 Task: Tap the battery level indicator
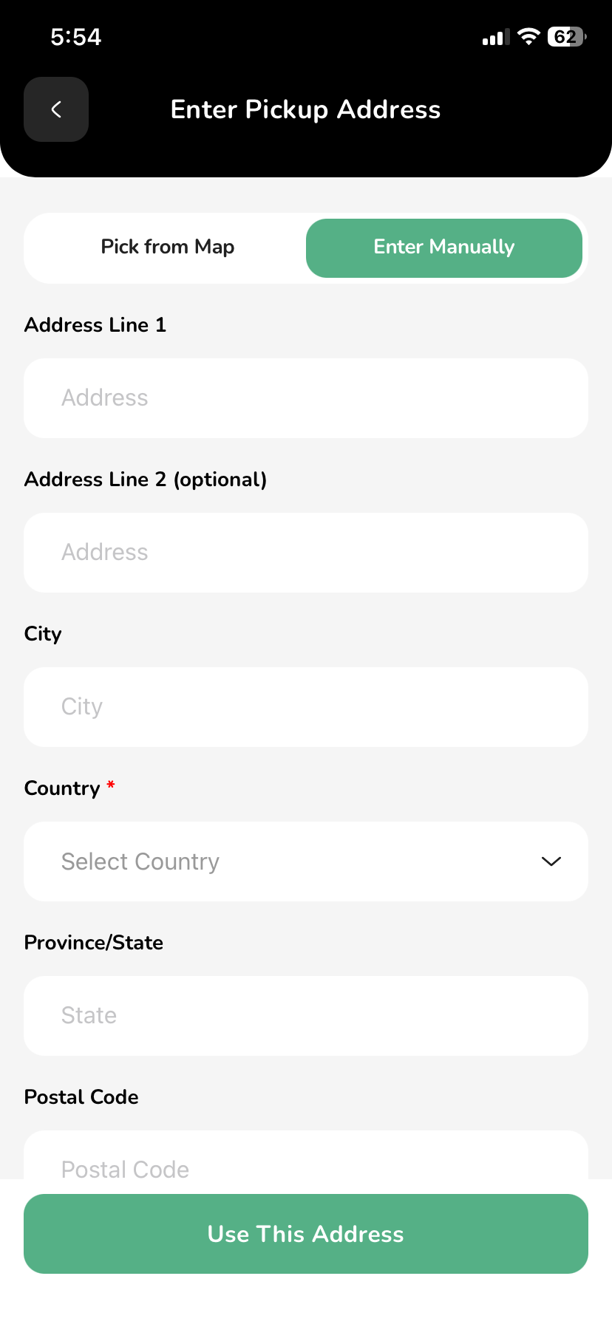click(566, 37)
